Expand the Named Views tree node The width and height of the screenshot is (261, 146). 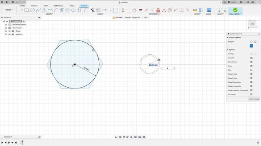pos(6,28)
